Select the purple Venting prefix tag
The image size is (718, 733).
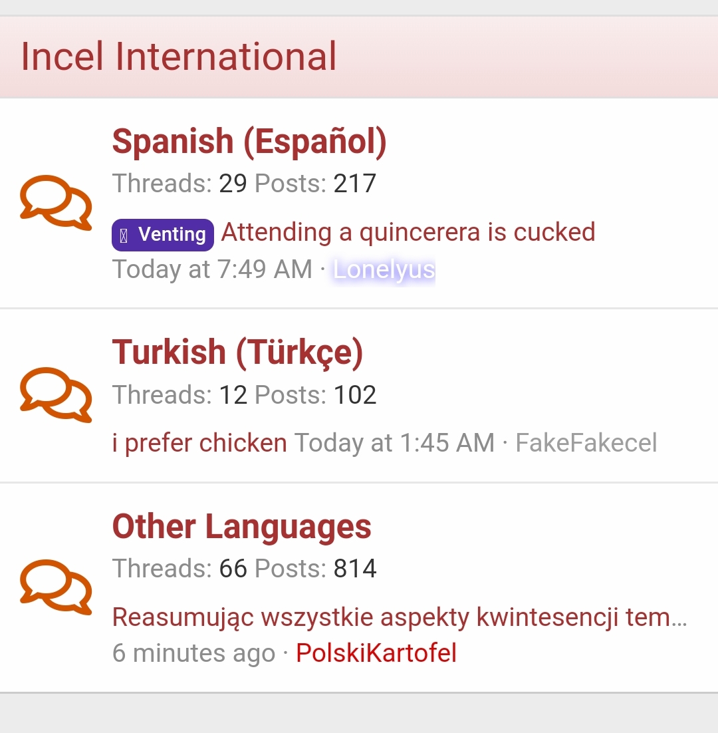(x=163, y=235)
